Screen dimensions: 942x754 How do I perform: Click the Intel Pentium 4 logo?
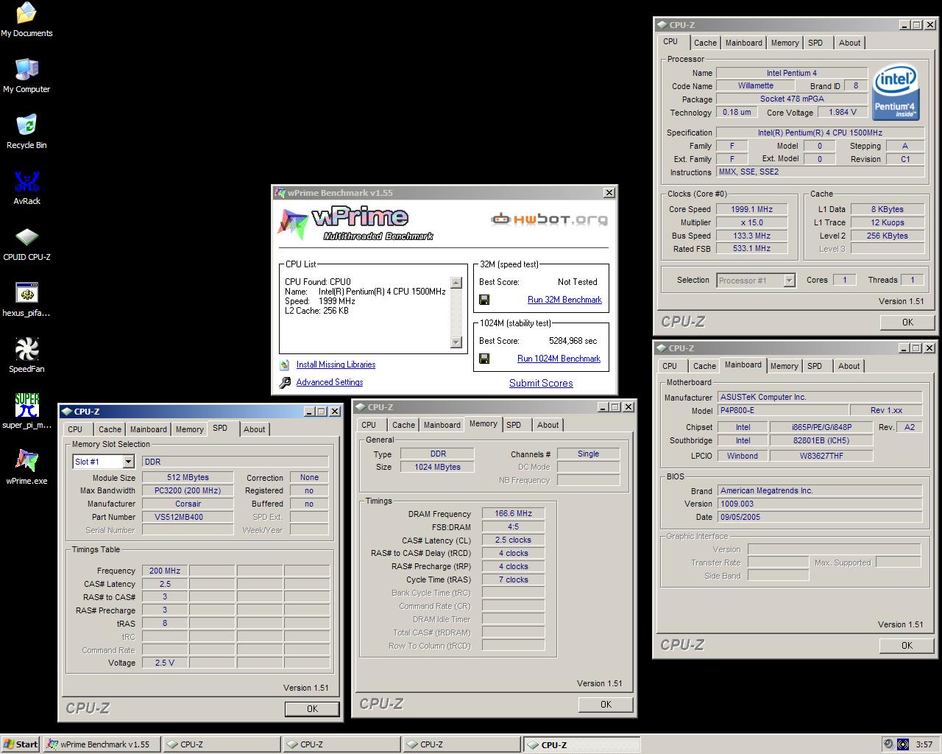895,93
